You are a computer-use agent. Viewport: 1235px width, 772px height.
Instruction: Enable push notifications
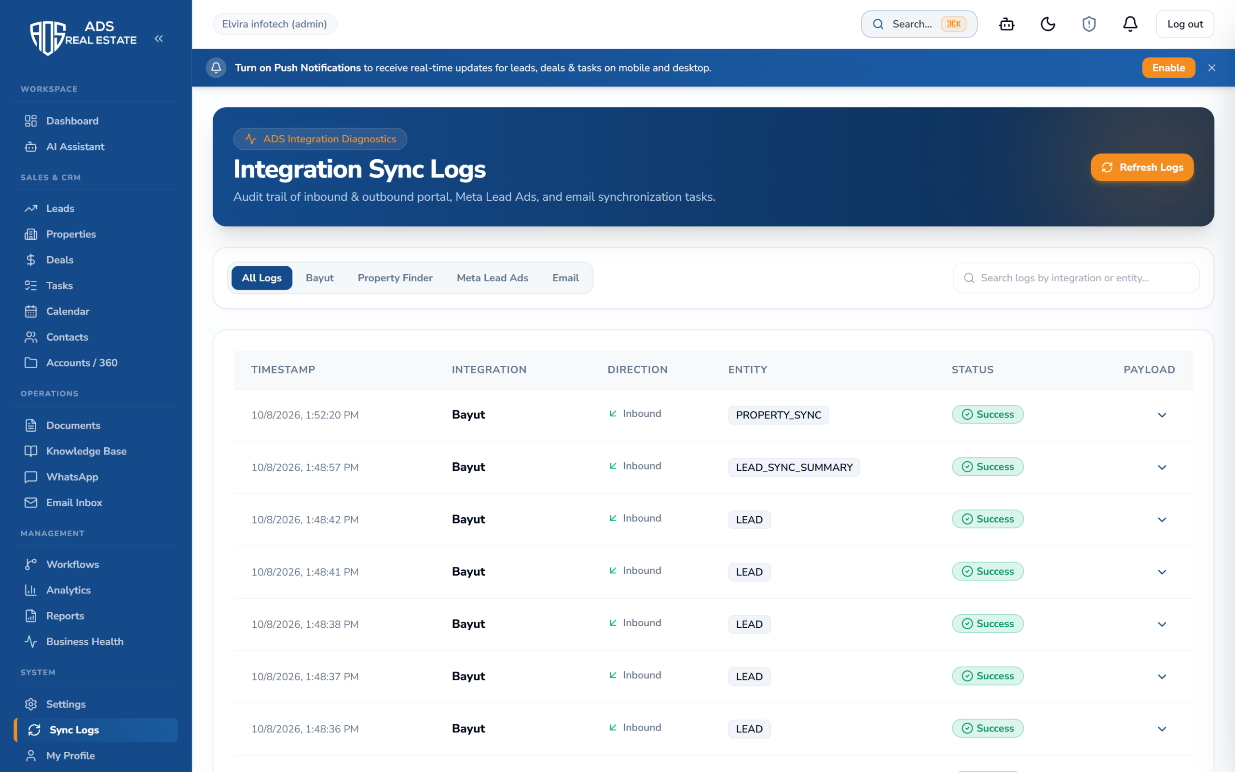point(1168,68)
